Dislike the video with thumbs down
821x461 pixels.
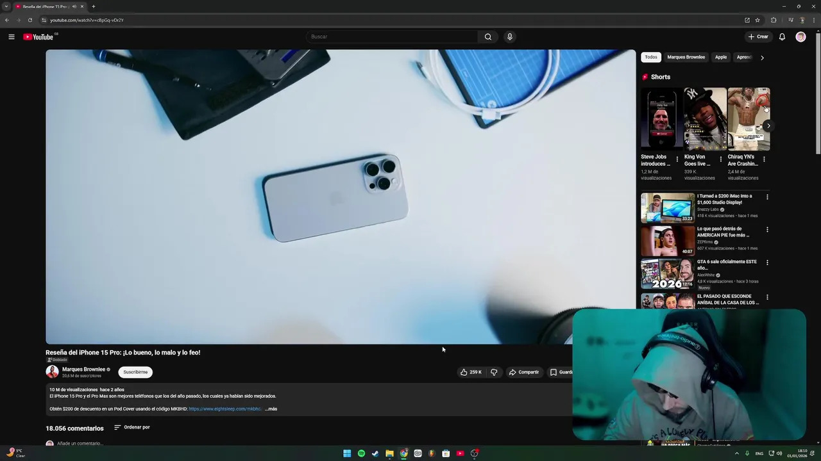click(494, 372)
